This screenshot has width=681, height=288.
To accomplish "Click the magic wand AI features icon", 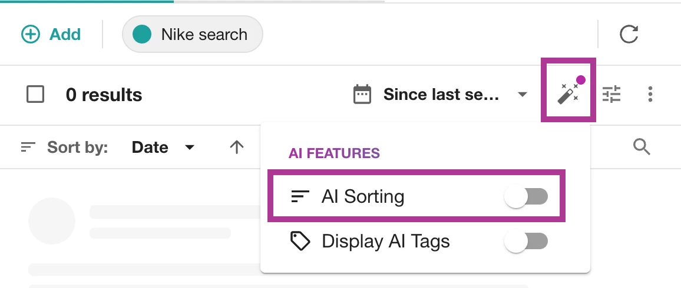I will [568, 91].
